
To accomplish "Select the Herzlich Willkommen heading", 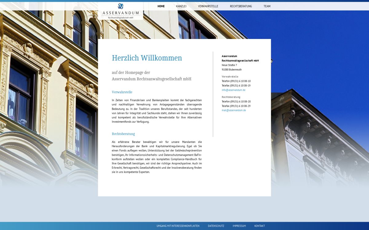I will [147, 58].
